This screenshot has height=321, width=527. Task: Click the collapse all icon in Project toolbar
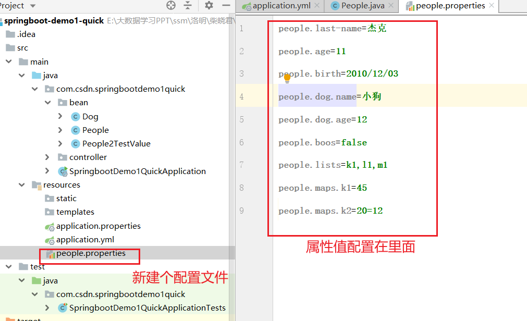click(x=188, y=5)
